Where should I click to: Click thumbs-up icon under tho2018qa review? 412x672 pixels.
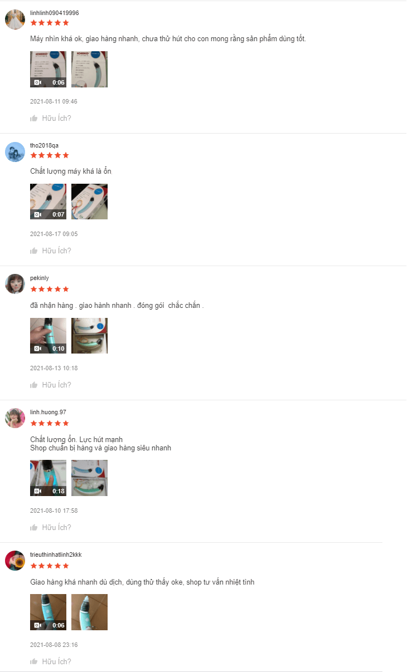point(34,251)
